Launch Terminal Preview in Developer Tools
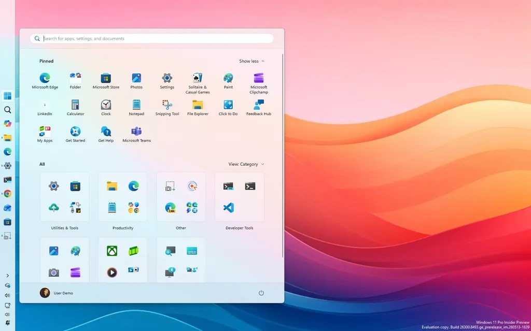 click(x=229, y=186)
